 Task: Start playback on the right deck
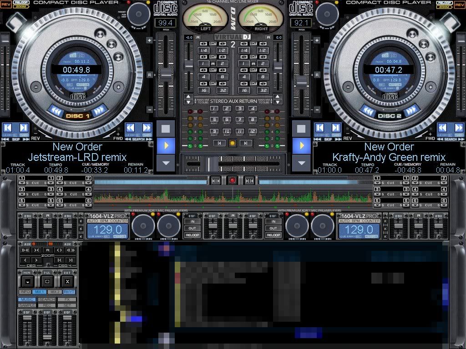pos(301,145)
